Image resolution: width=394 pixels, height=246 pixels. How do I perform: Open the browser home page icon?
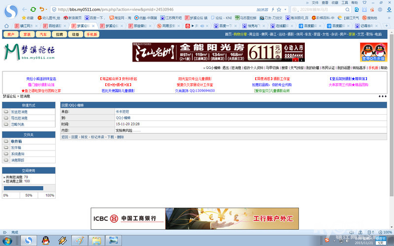click(6, 26)
